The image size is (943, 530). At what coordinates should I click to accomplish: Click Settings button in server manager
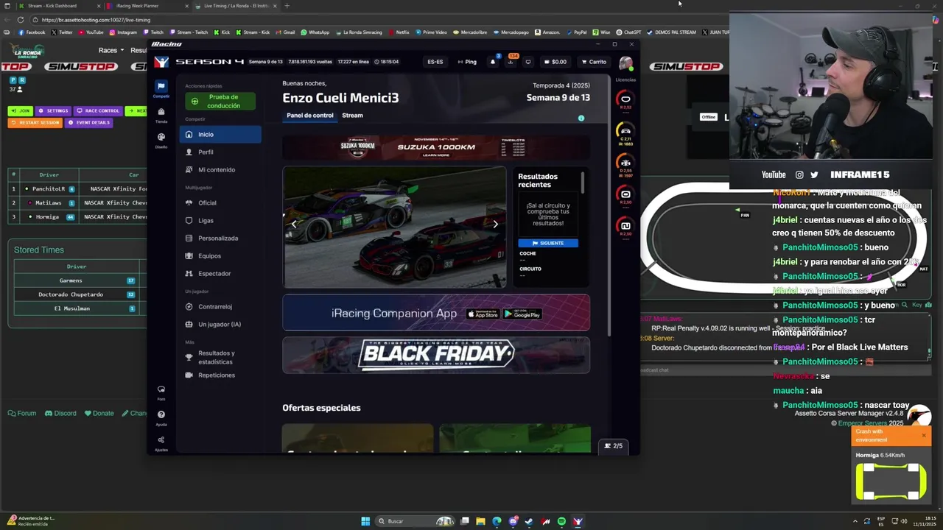point(53,111)
